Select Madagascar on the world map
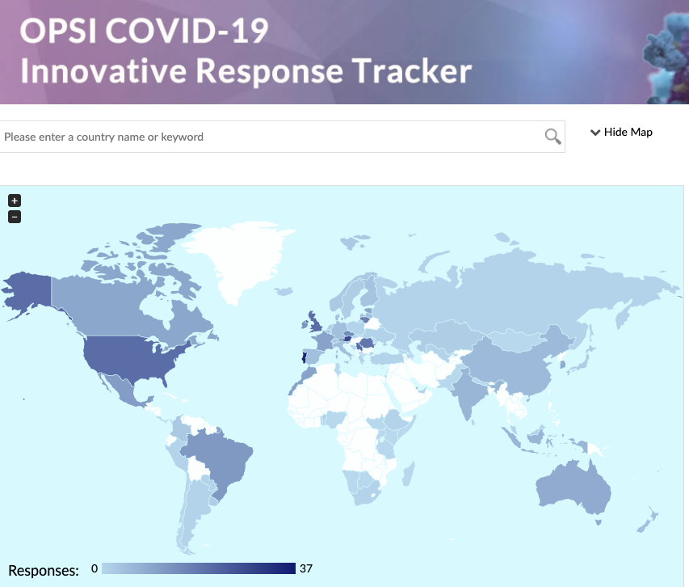689x587 pixels. click(x=408, y=474)
